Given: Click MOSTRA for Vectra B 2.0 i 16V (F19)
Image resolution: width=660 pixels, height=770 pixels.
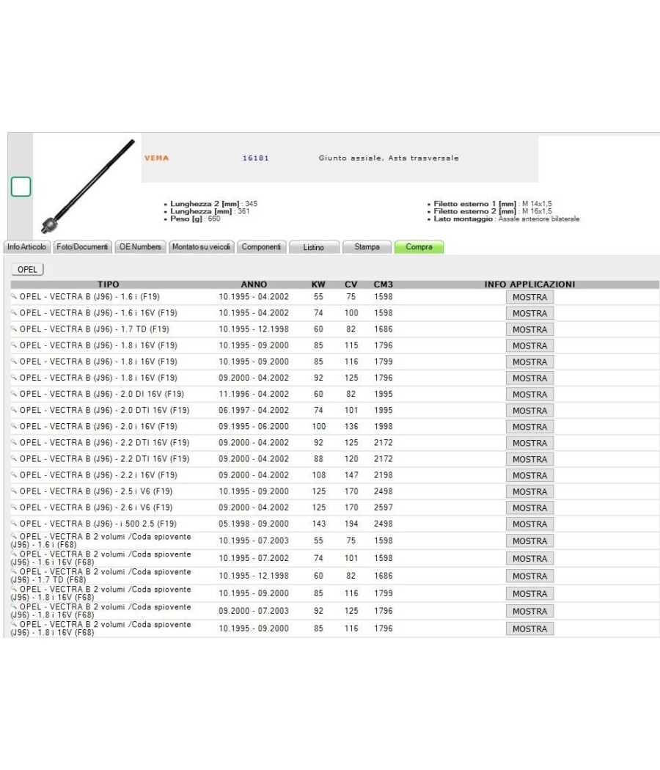Looking at the screenshot, I should click(529, 427).
